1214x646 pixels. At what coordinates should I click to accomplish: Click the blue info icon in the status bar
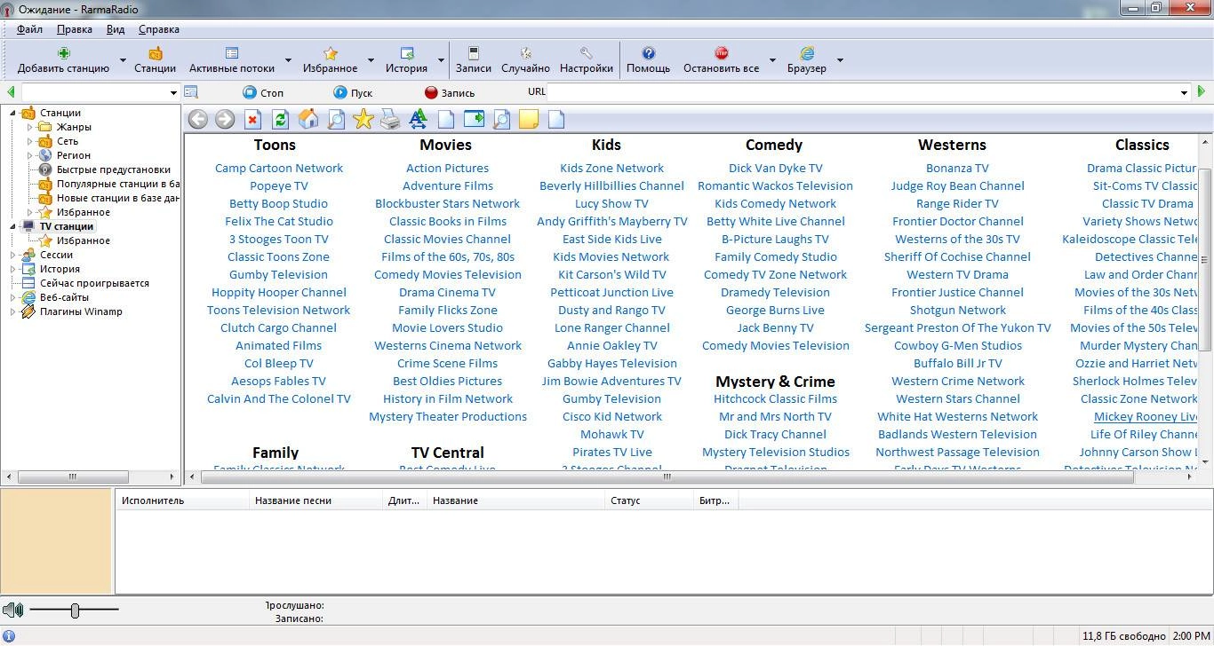tap(10, 635)
